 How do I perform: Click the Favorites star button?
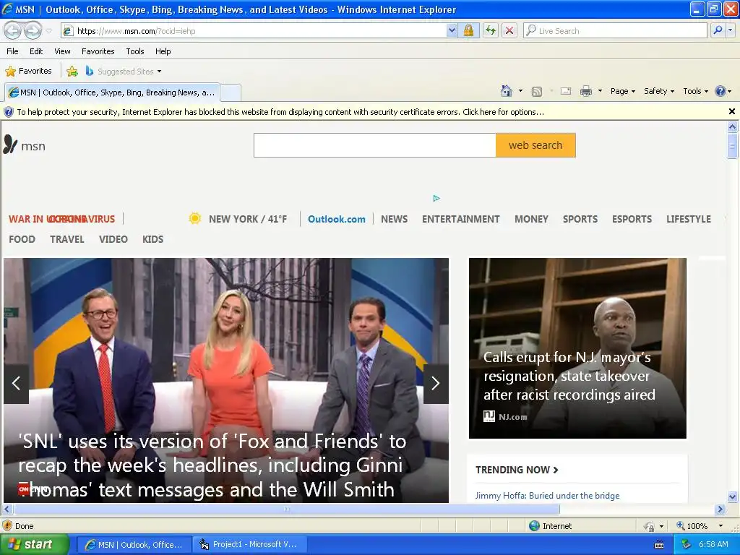click(x=28, y=71)
